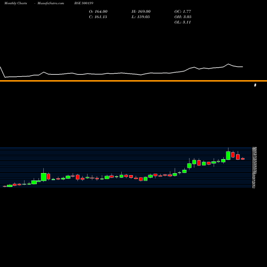Click the 'OC: 1.77' reading
This screenshot has width=267, height=267.
[x=183, y=12]
